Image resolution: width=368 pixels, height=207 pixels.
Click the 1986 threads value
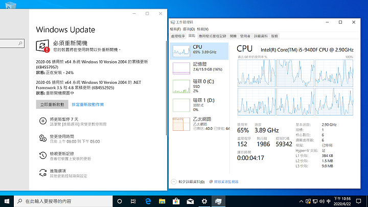[x=263, y=144]
